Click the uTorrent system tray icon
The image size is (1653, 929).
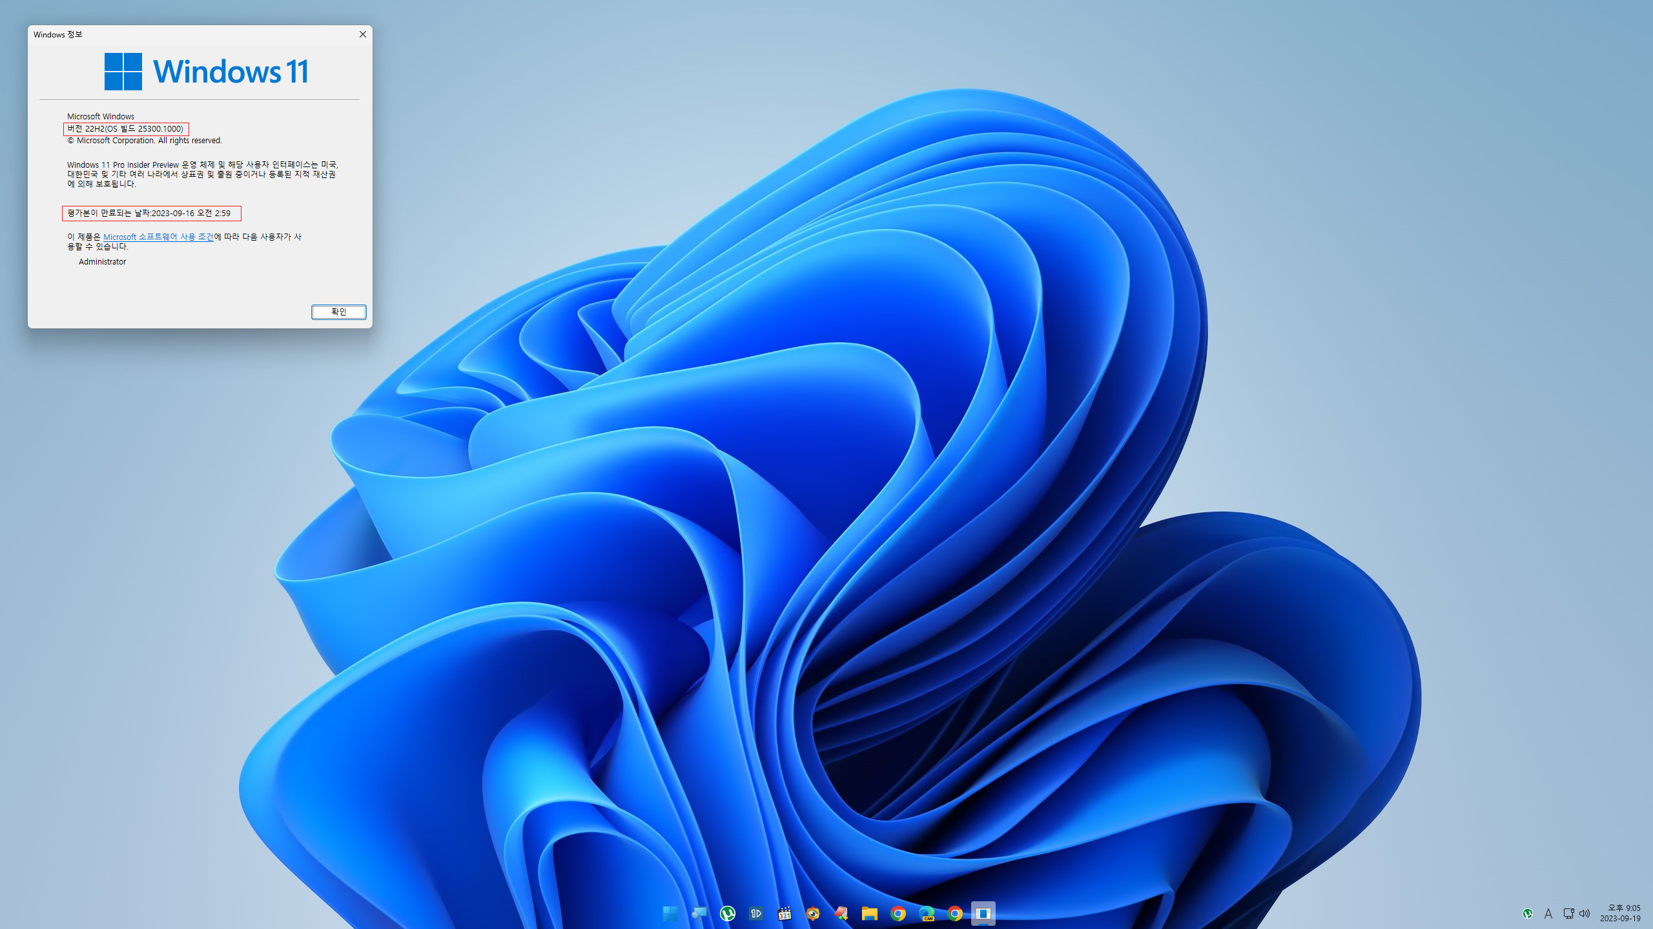coord(1528,914)
